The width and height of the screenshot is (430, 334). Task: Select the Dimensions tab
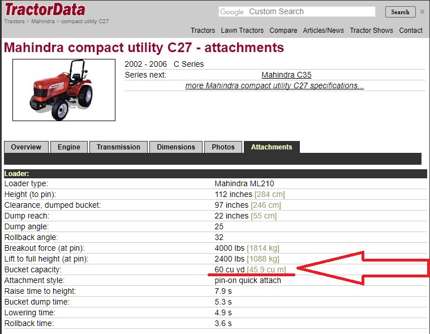point(176,147)
